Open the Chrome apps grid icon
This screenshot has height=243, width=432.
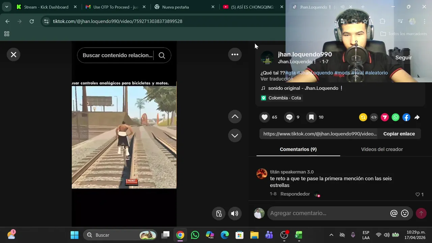pos(6,34)
